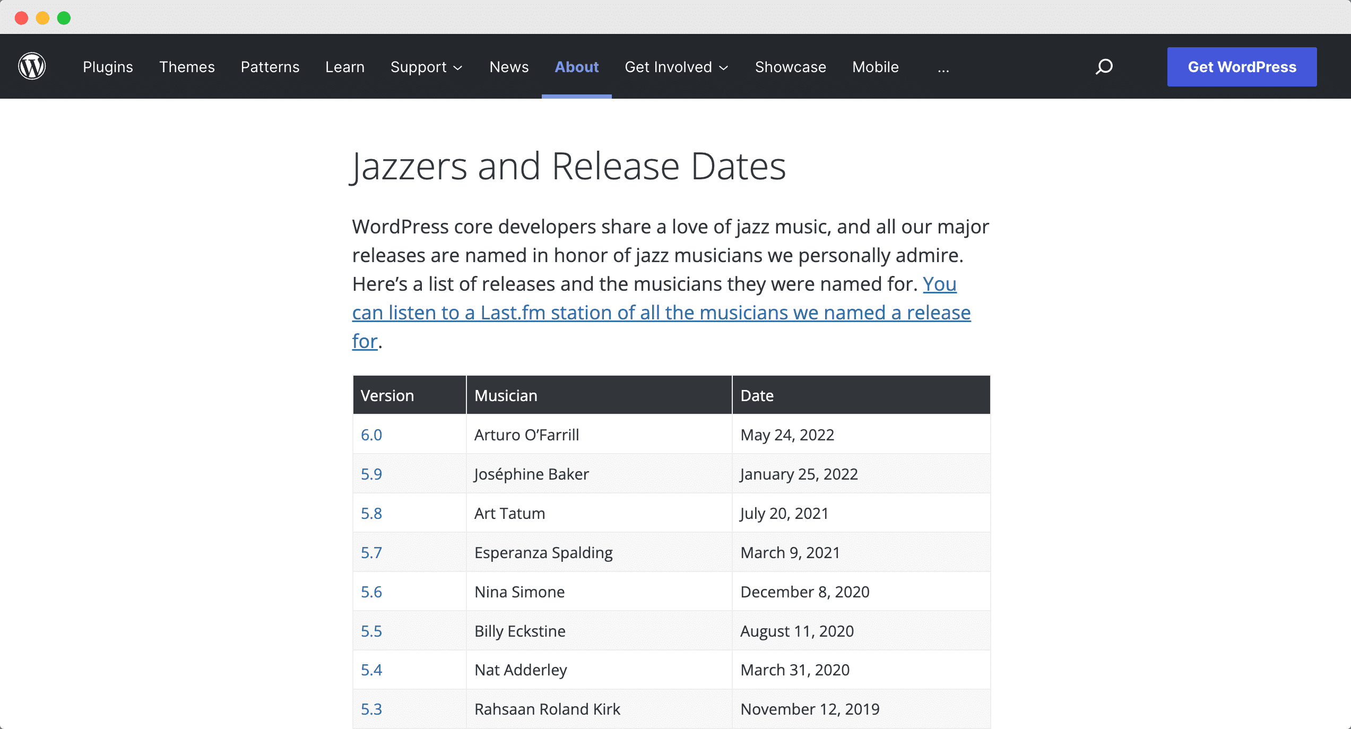Click the Art Tatum cell
Image resolution: width=1351 pixels, height=729 pixels.
tap(599, 513)
